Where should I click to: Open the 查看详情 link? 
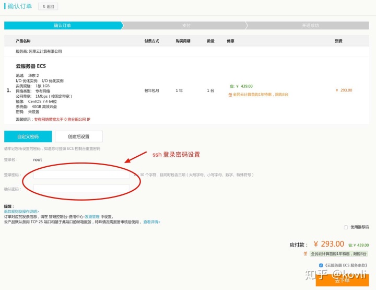pyautogui.click(x=152, y=222)
